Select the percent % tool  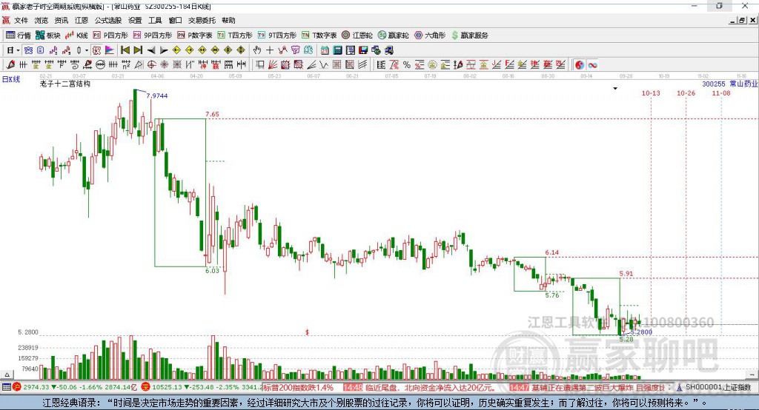(x=407, y=65)
